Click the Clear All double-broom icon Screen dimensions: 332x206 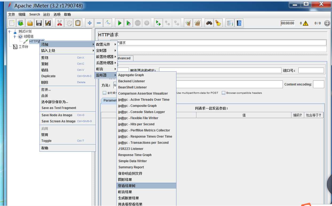pyautogui.click(x=197, y=23)
